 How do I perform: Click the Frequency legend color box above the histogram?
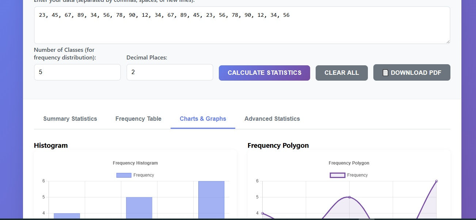click(x=123, y=175)
